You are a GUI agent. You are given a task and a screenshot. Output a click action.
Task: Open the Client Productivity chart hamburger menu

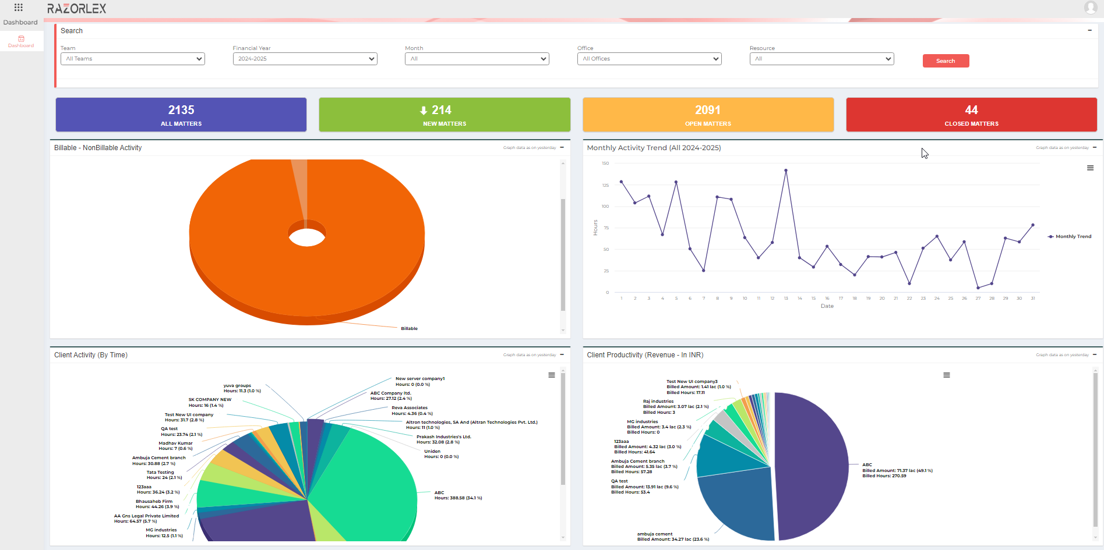pyautogui.click(x=946, y=375)
